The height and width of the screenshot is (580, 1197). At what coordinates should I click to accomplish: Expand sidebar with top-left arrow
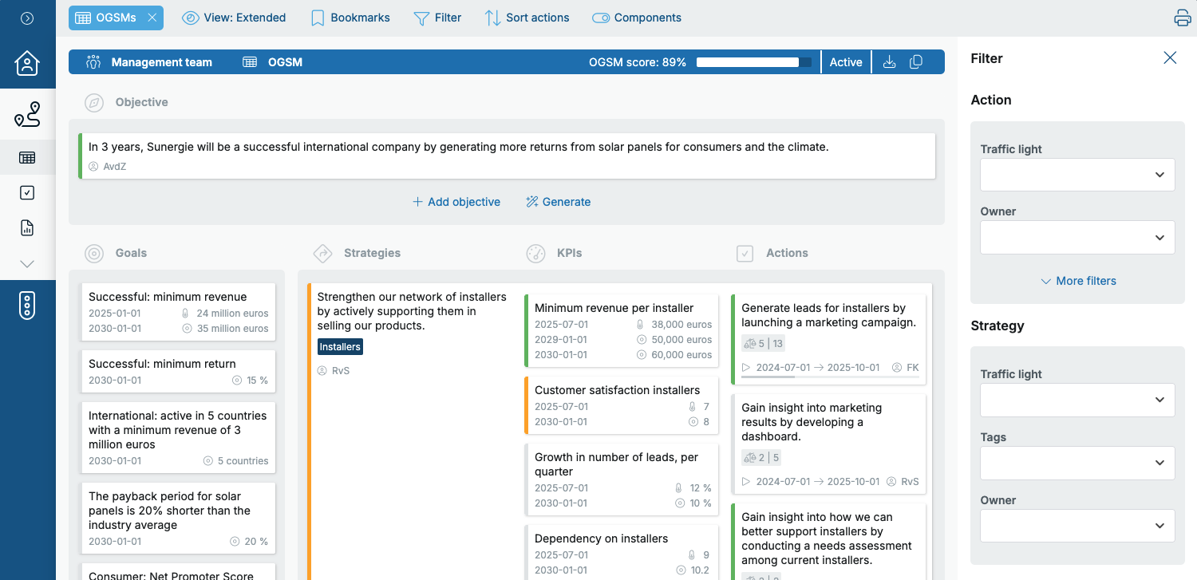27,18
